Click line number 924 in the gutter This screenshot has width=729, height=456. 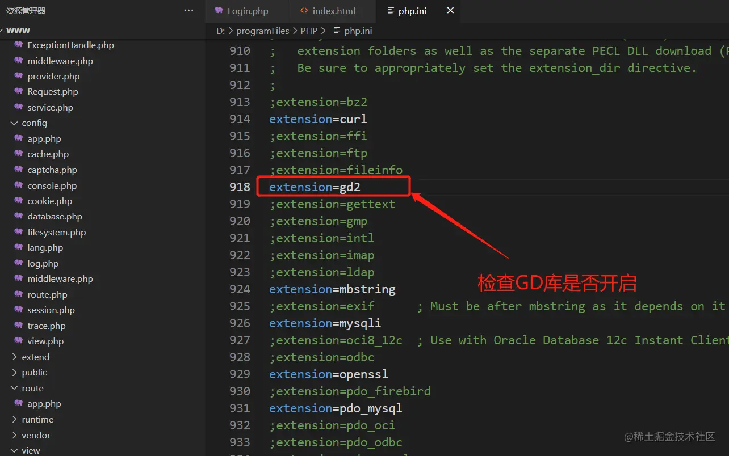(x=240, y=289)
